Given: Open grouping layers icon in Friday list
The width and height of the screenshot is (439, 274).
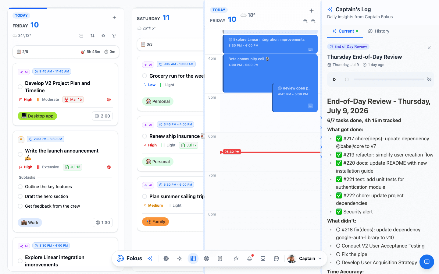Looking at the screenshot, I should coord(103,36).
